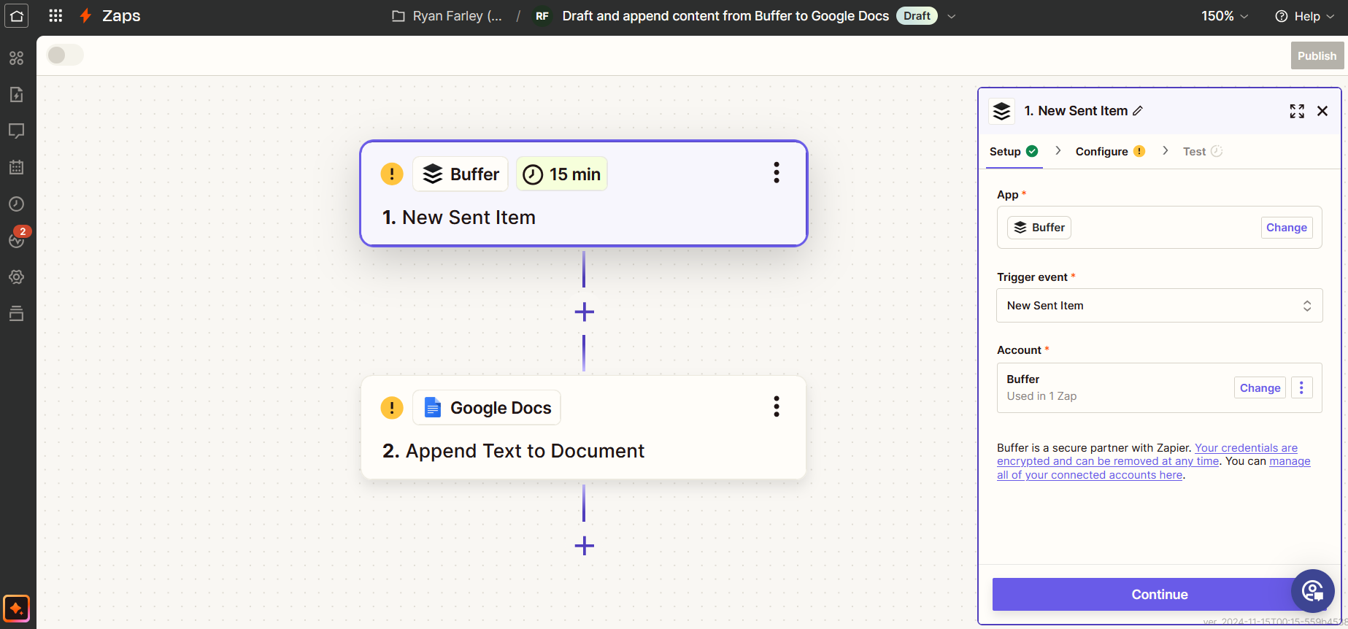Expand the Trigger event dropdown
Screen dimensions: 1348x629
pyautogui.click(x=1159, y=306)
